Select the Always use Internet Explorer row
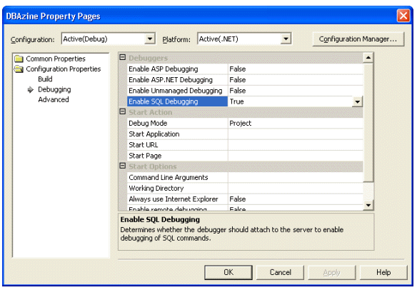Screen dimensions: 417x290 click(245, 199)
